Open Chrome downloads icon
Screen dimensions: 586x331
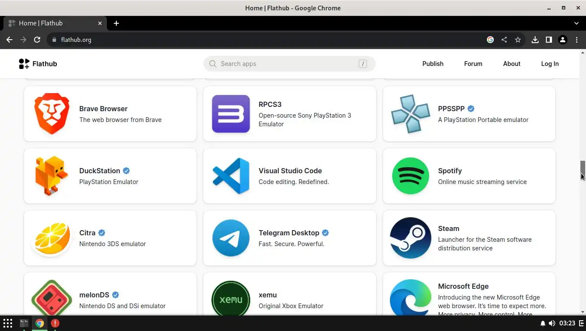535,40
